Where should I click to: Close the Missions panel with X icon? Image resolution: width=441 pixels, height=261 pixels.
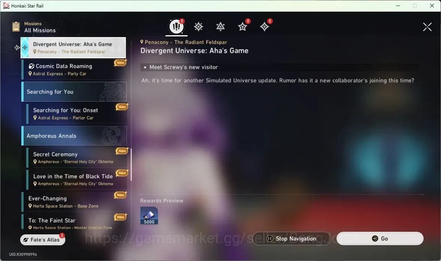coord(427,27)
